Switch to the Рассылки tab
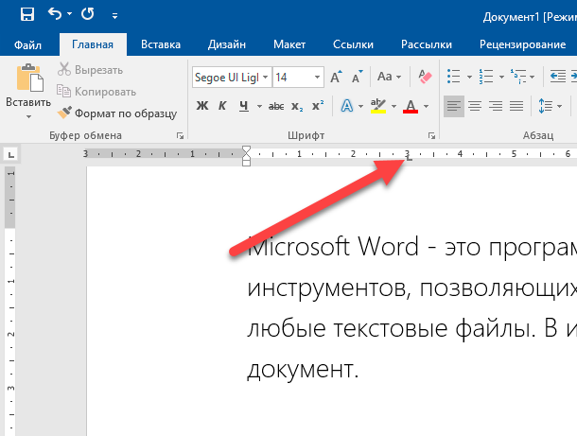 [427, 44]
